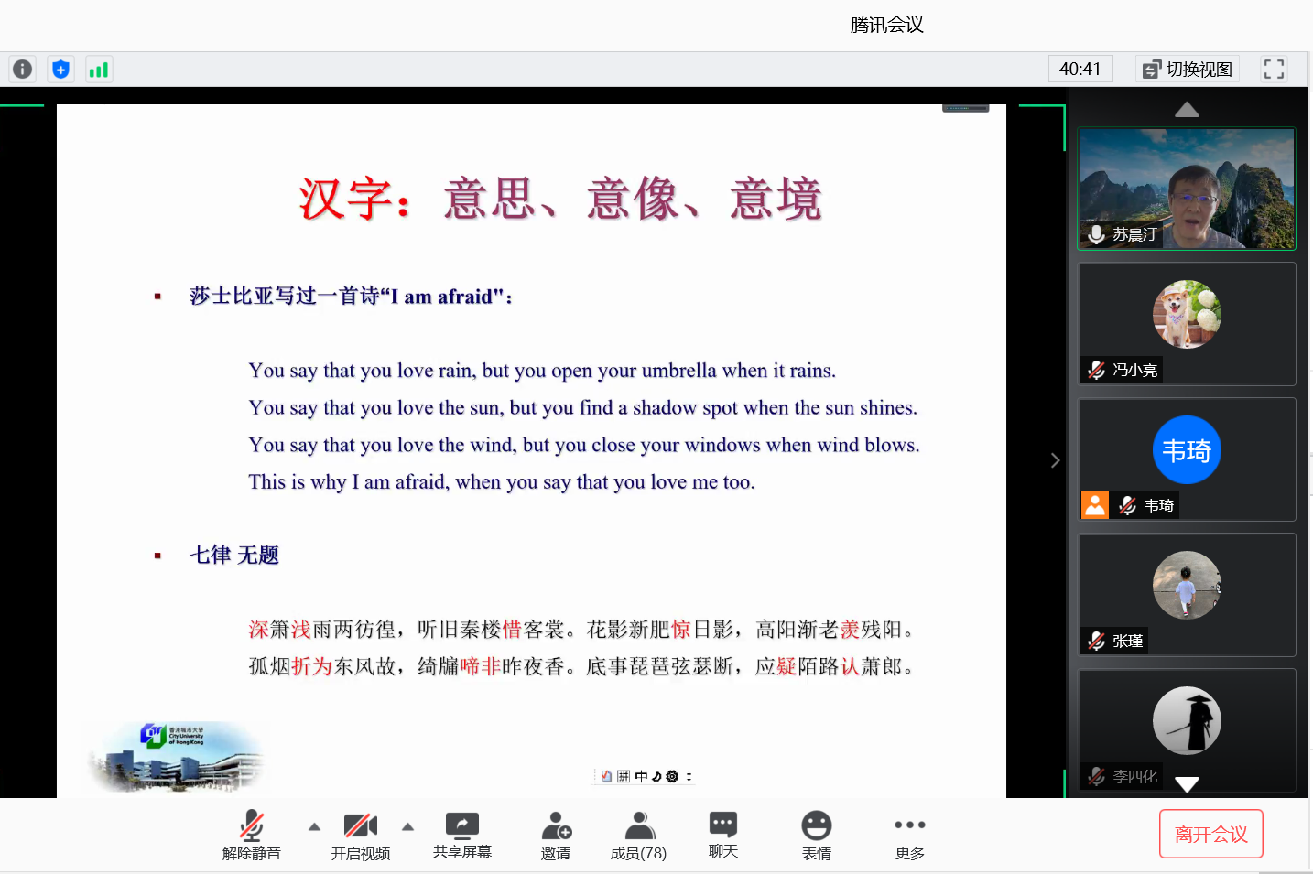Start screen sharing

462,836
